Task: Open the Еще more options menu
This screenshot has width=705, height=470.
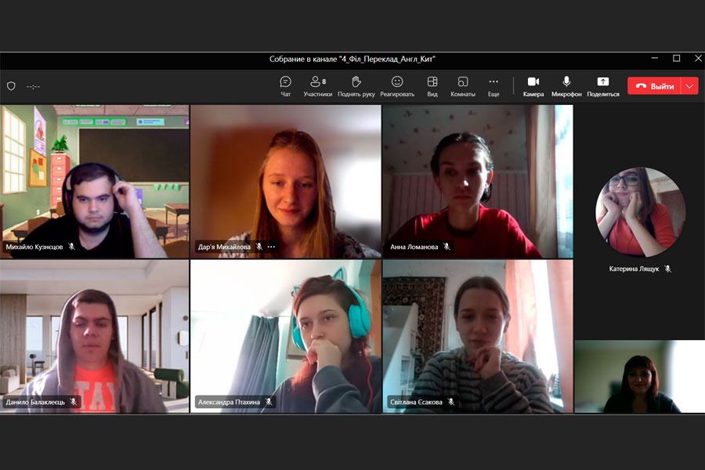Action: pos(493,86)
